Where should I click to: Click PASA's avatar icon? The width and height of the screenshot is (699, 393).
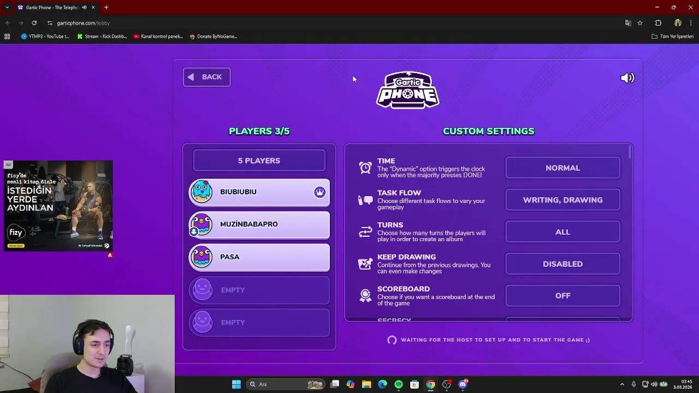[x=202, y=257]
